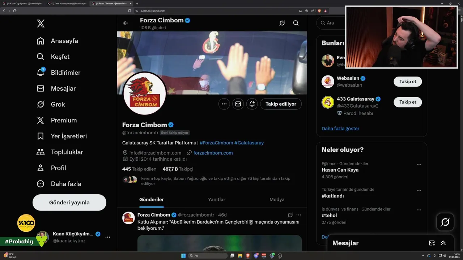The height and width of the screenshot is (260, 463).
Task: Go back with the arrow beside Forza Cimbom
Action: point(126,23)
